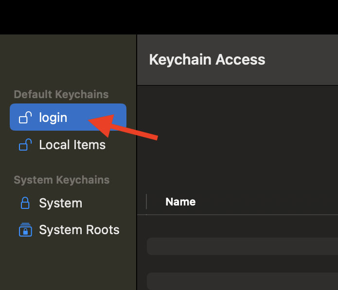Select the System keychain label
The image size is (338, 290).
coord(60,203)
